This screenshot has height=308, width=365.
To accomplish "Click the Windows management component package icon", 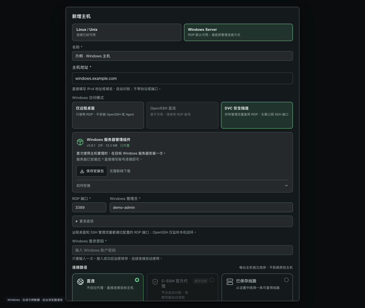I will [x=80, y=142].
